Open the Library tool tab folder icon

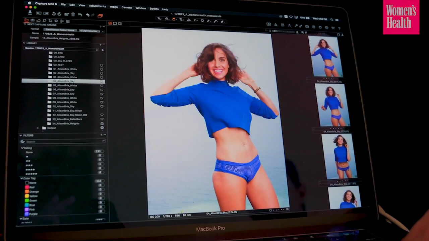coord(27,20)
